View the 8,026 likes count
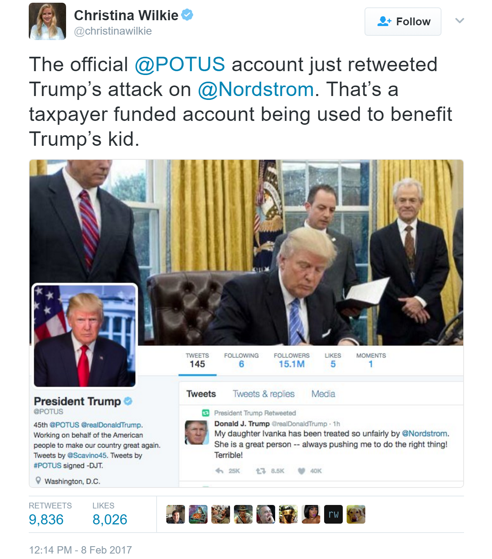The image size is (492, 559). pos(110,519)
